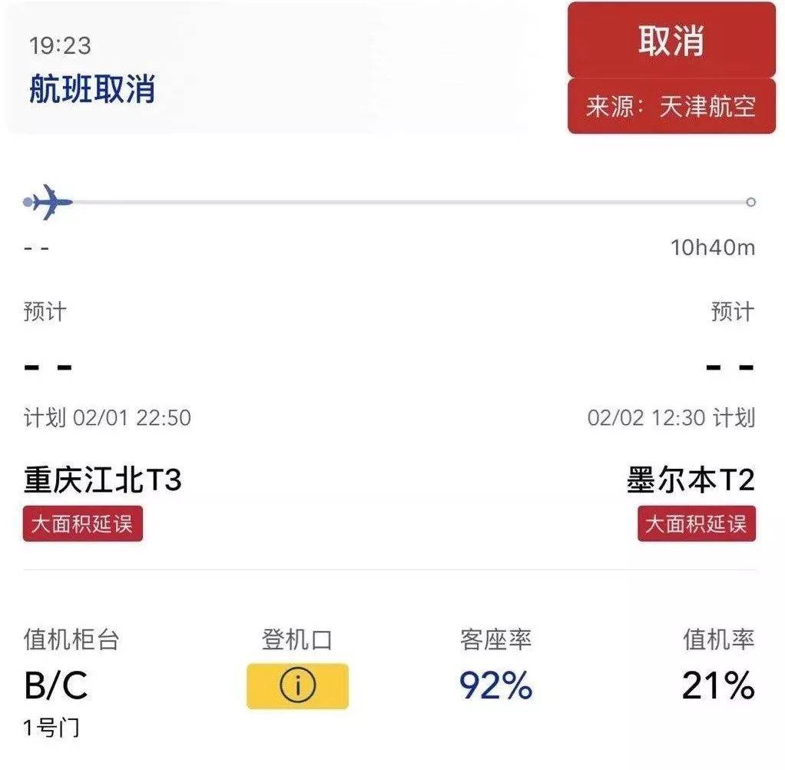Image resolution: width=785 pixels, height=770 pixels.
Task: Open the 航班取消 status heading
Action: point(92,89)
